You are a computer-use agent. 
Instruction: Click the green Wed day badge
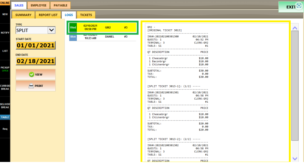[73, 28]
